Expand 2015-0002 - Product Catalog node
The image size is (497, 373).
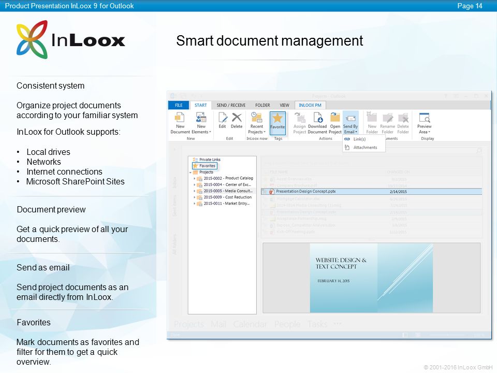click(194, 179)
